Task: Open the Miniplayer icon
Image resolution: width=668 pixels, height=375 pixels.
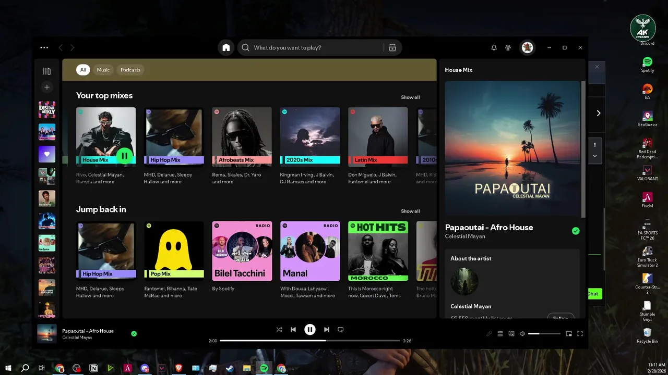Action: (x=569, y=334)
